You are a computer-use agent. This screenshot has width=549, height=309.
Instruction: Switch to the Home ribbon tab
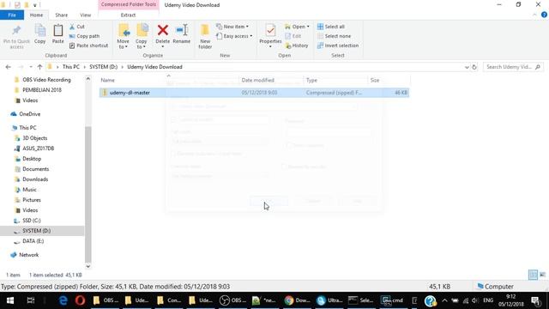36,15
